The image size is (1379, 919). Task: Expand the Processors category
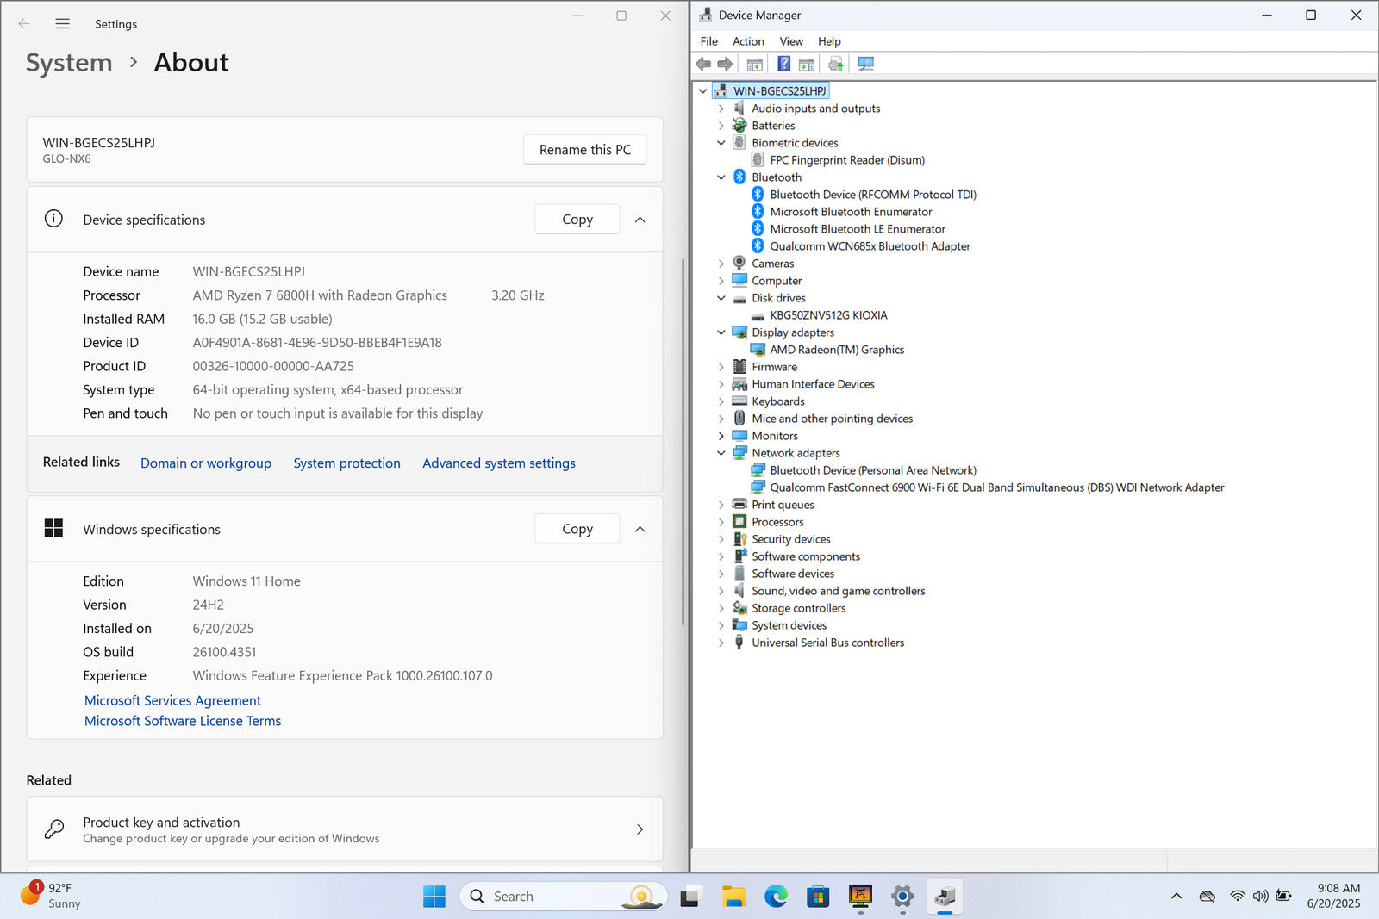(721, 522)
